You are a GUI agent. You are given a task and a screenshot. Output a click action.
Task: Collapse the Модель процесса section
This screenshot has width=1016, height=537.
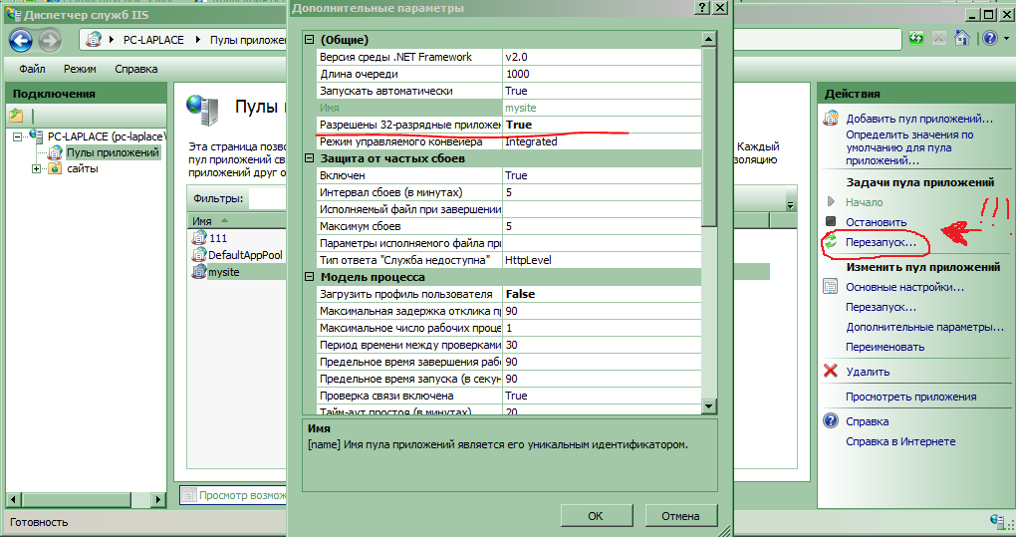pos(309,277)
